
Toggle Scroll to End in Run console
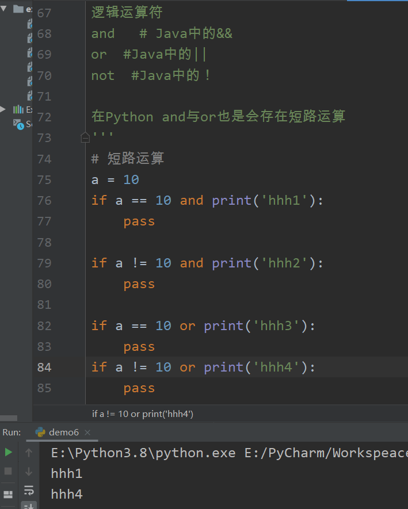[29, 506]
